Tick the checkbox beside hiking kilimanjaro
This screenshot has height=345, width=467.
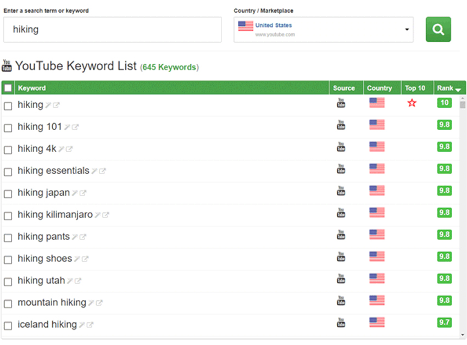pyautogui.click(x=8, y=215)
